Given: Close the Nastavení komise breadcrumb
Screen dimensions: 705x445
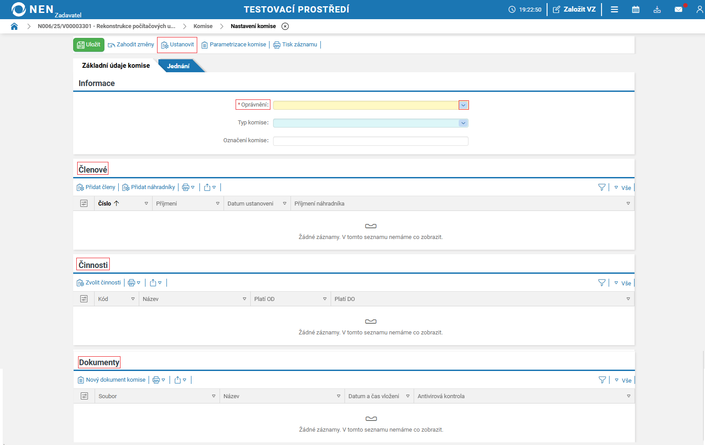Looking at the screenshot, I should 285,26.
